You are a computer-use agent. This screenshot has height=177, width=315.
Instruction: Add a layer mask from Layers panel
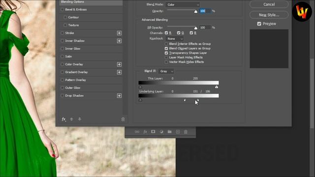(153, 132)
